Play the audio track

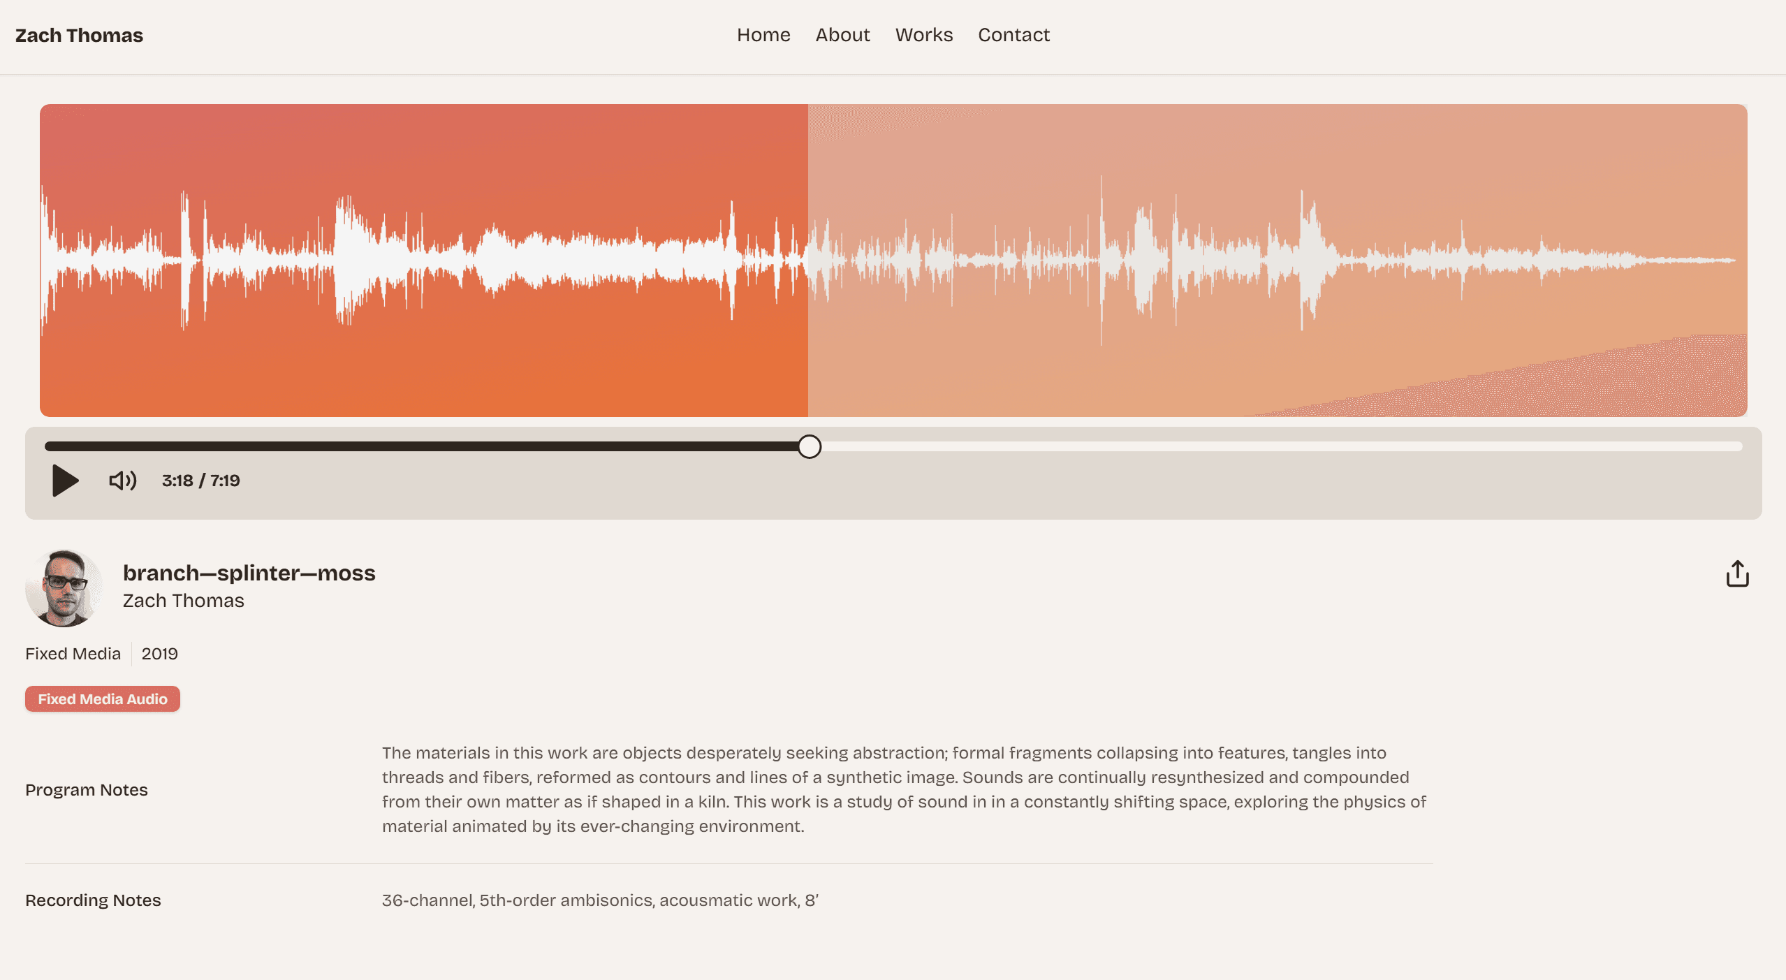(x=64, y=480)
